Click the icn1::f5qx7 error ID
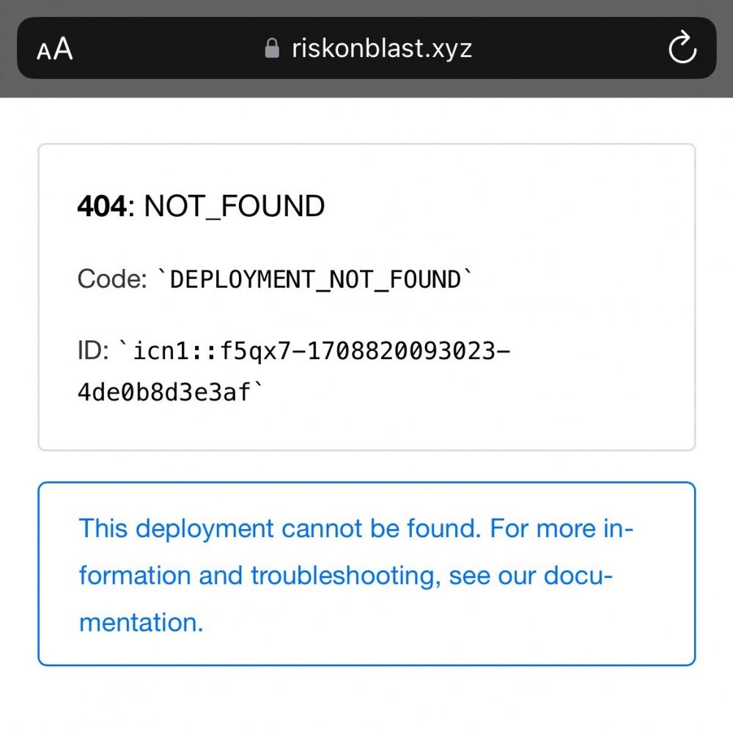Screen dimensions: 733x729 pos(294,371)
